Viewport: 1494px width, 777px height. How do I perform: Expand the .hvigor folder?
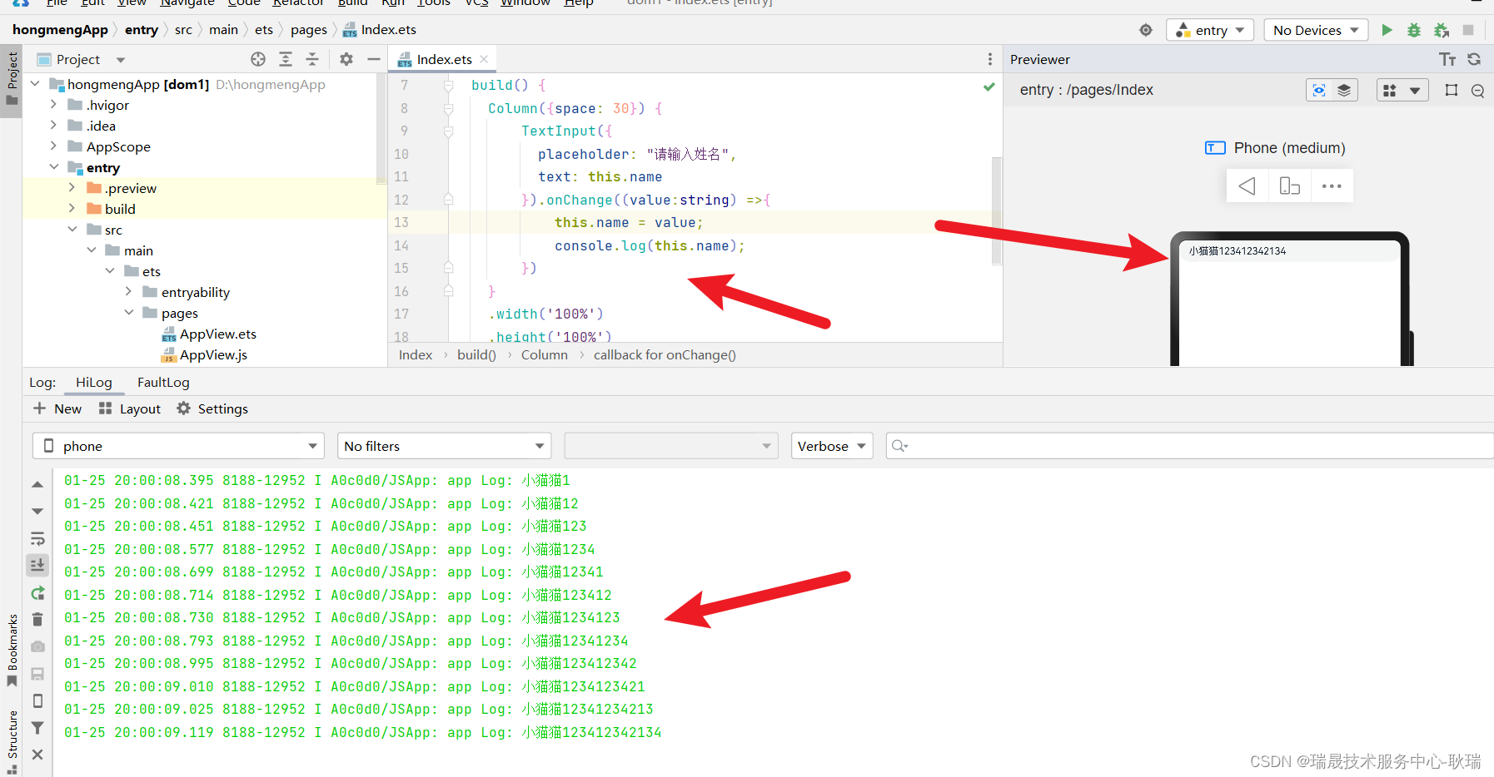click(x=53, y=105)
